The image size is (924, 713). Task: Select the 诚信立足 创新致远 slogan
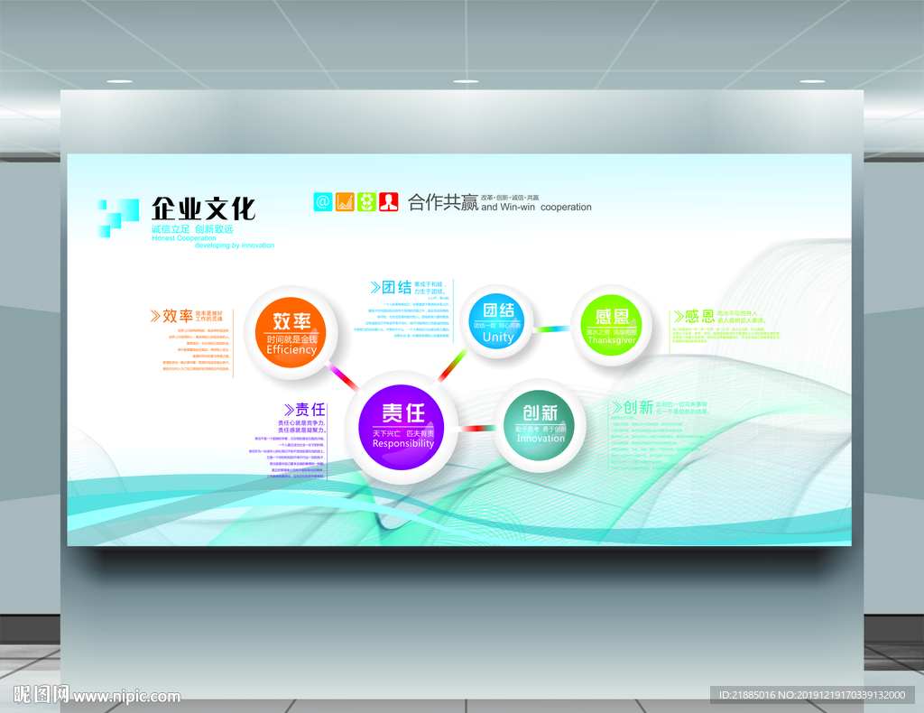click(193, 229)
